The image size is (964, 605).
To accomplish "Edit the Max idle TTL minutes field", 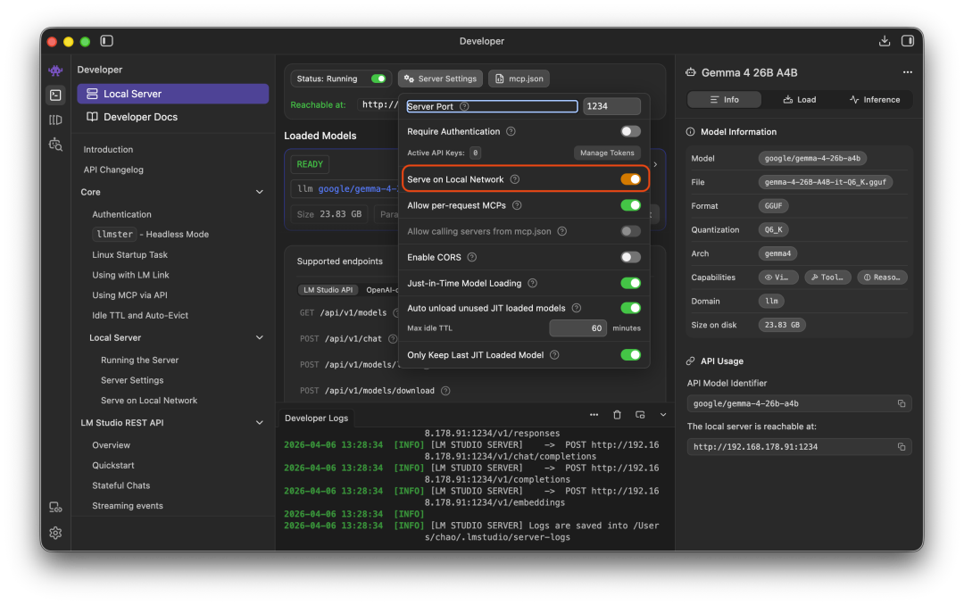I will tap(578, 328).
